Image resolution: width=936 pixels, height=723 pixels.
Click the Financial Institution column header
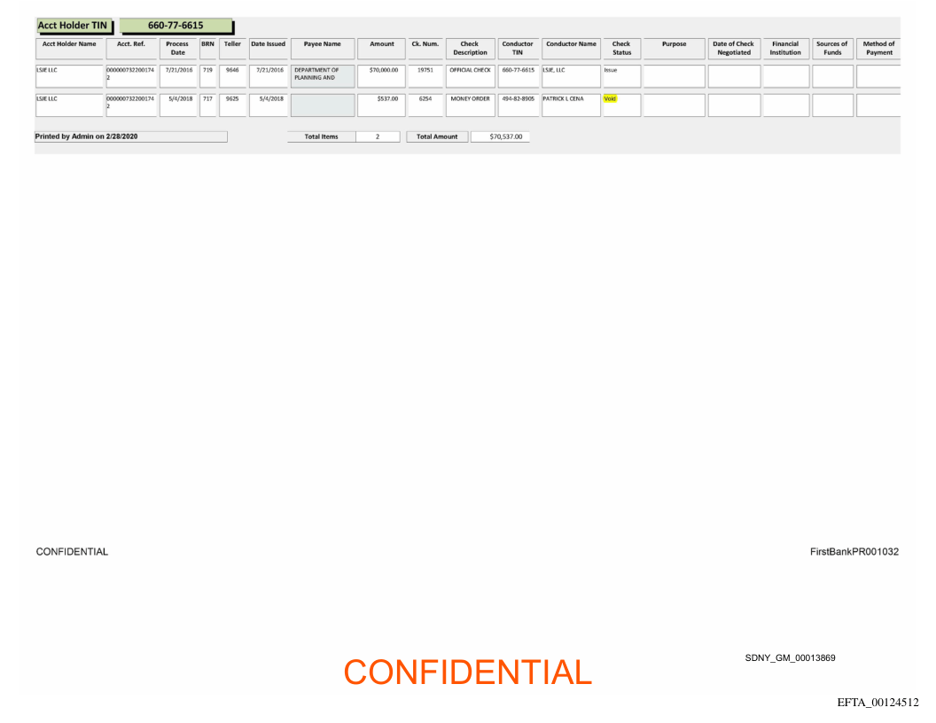[x=784, y=48]
